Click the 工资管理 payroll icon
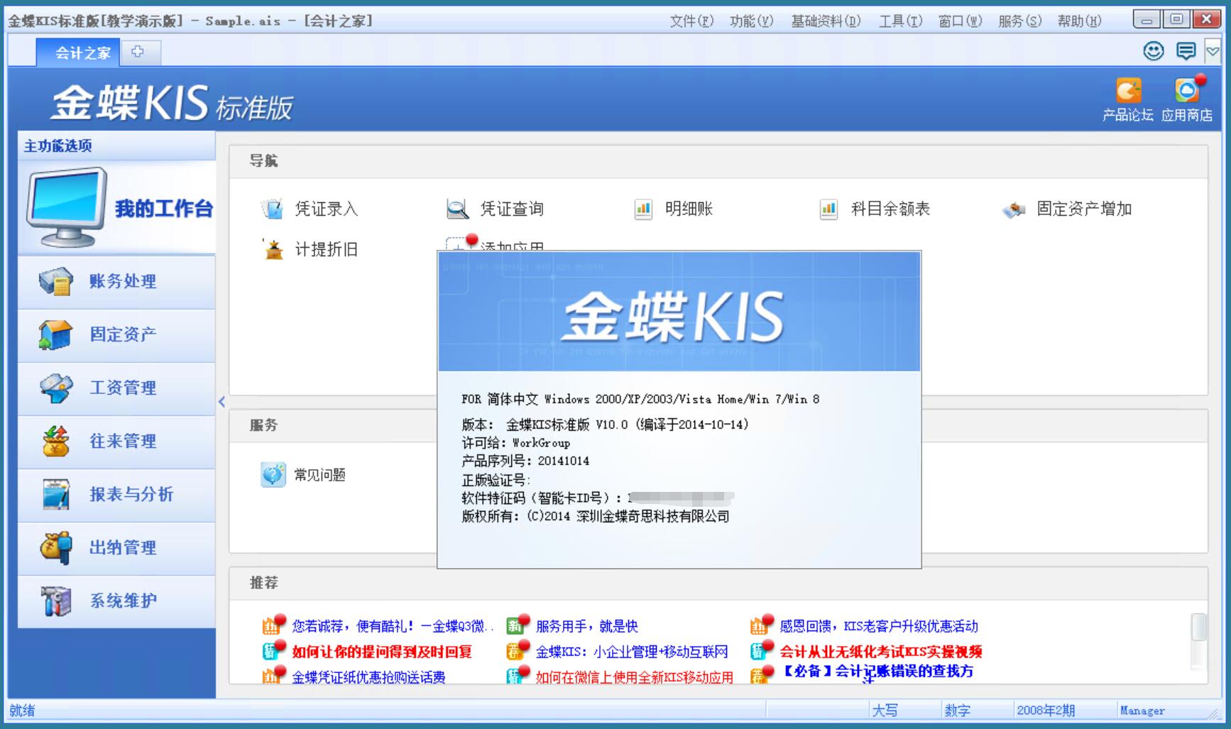Image resolution: width=1231 pixels, height=729 pixels. click(x=56, y=388)
